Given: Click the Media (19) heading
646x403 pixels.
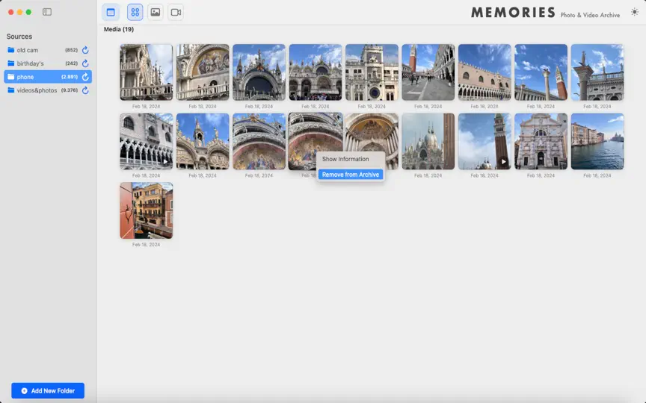Looking at the screenshot, I should pyautogui.click(x=119, y=29).
